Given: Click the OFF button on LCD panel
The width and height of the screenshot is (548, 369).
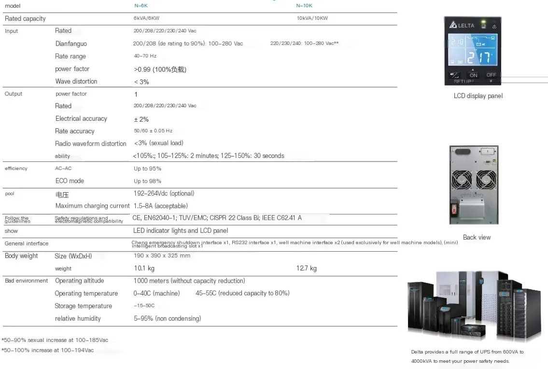Looking at the screenshot, I should pyautogui.click(x=491, y=75).
